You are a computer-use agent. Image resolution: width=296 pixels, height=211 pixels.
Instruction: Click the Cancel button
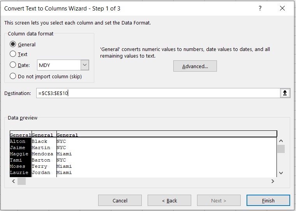pos(120,200)
